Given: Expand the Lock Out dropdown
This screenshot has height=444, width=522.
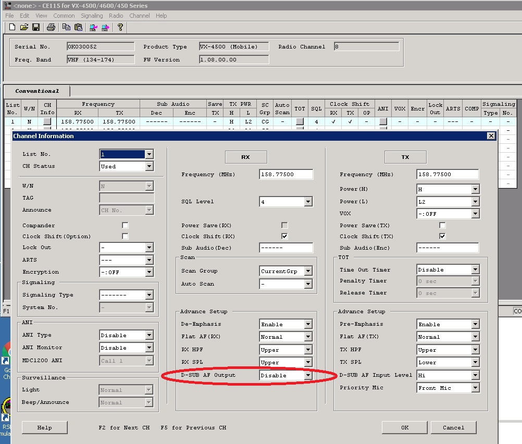Looking at the screenshot, I should 149,248.
